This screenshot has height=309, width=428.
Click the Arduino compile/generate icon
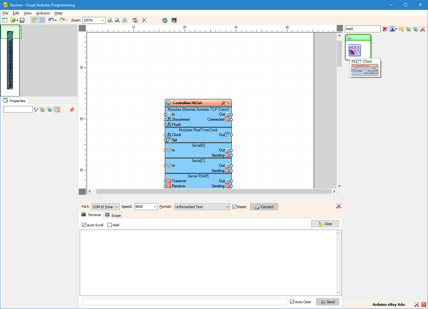pos(165,20)
